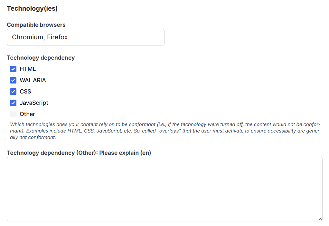Viewport: 329px width, 226px height.
Task: Grab the textarea resize handle corner
Action: 320,219
